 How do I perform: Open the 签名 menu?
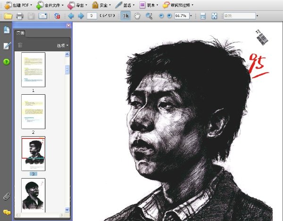click(125, 5)
